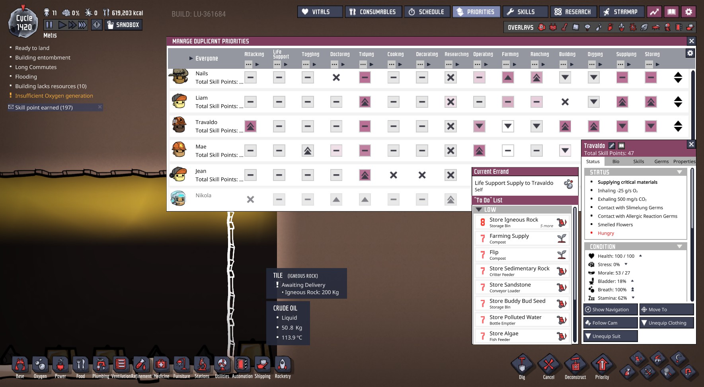Viewport: 704px width, 387px height.
Task: Toggle Nails' Farming priority
Action: tap(508, 78)
